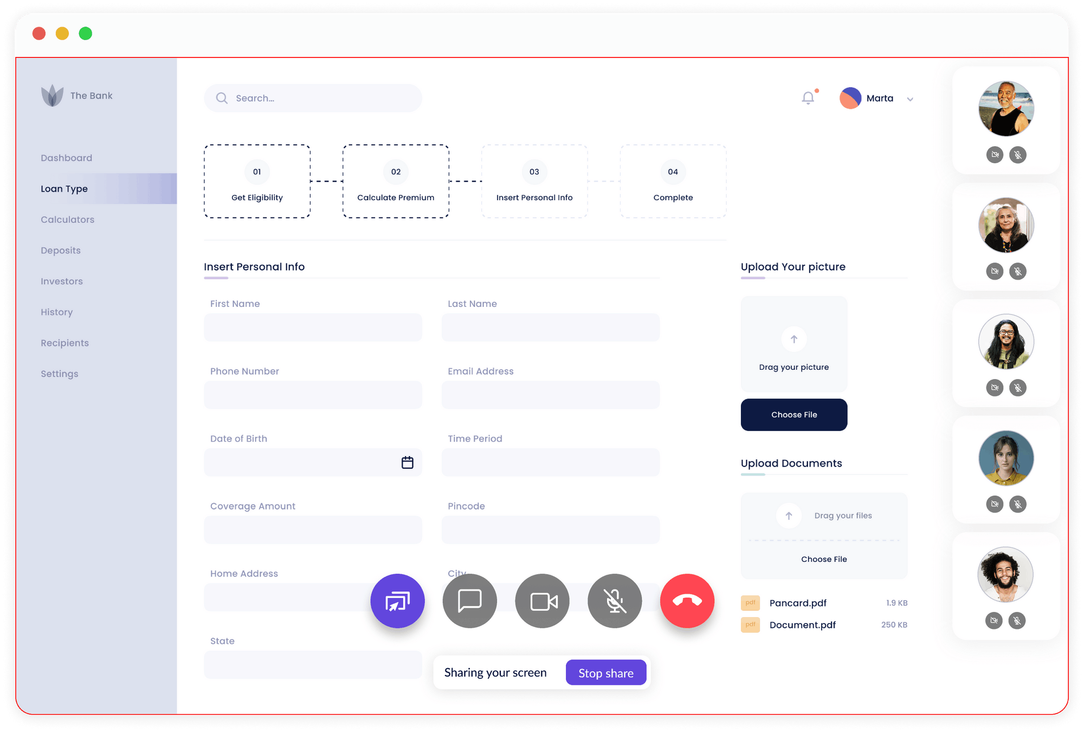
Task: Click the upload arrow in Drag your picture
Action: point(794,339)
